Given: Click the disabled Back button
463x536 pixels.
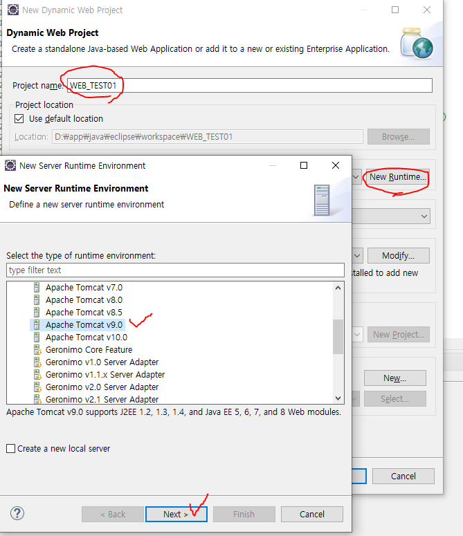Looking at the screenshot, I should point(113,514).
